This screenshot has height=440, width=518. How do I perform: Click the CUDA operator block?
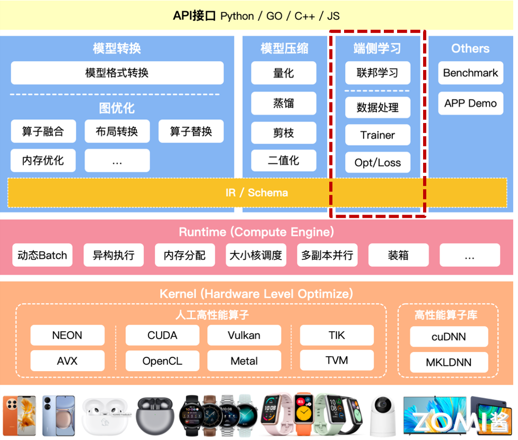162,335
